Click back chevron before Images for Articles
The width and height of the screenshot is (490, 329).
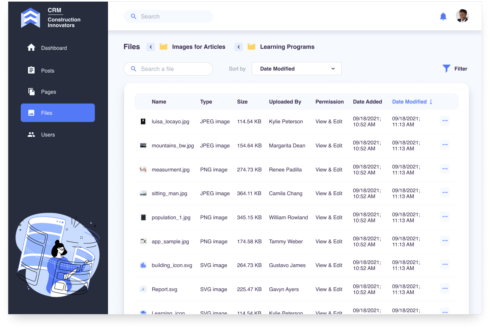click(151, 47)
